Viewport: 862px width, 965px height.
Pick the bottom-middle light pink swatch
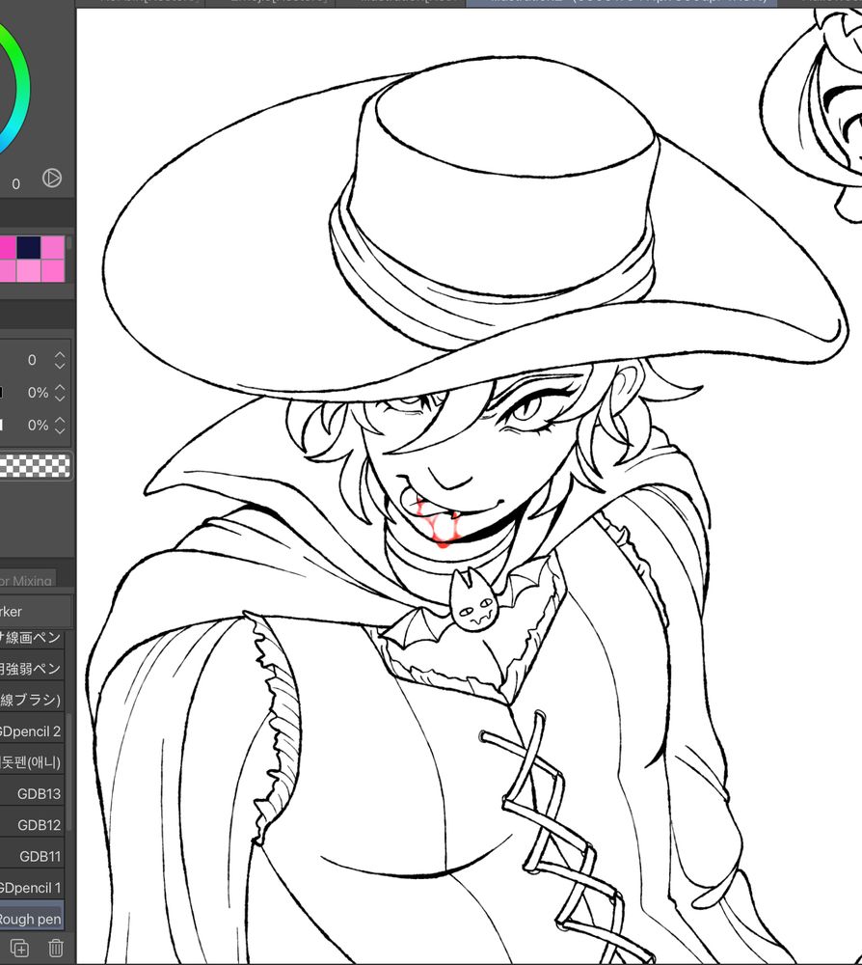coord(29,271)
